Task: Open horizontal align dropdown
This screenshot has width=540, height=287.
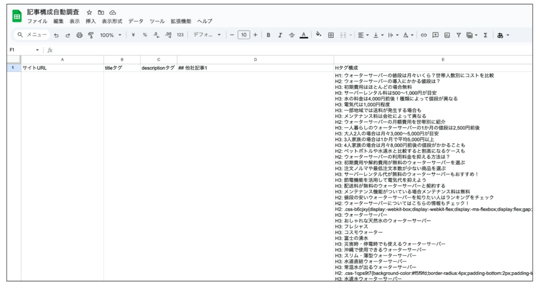Action: point(363,35)
